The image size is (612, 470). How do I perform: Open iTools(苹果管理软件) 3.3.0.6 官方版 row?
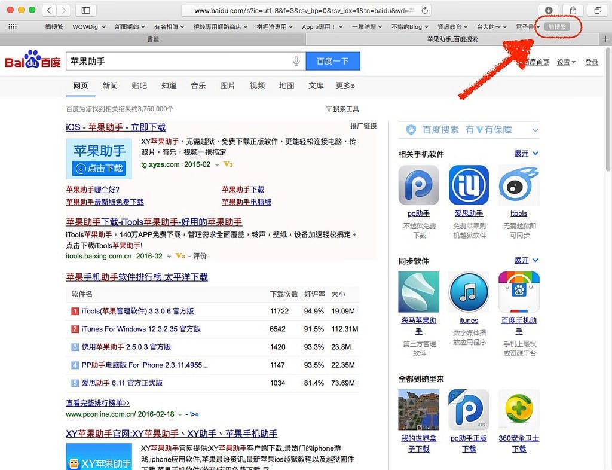pyautogui.click(x=212, y=311)
